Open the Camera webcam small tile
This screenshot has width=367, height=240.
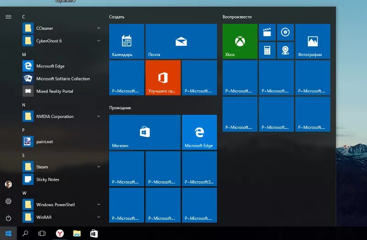tap(285, 50)
